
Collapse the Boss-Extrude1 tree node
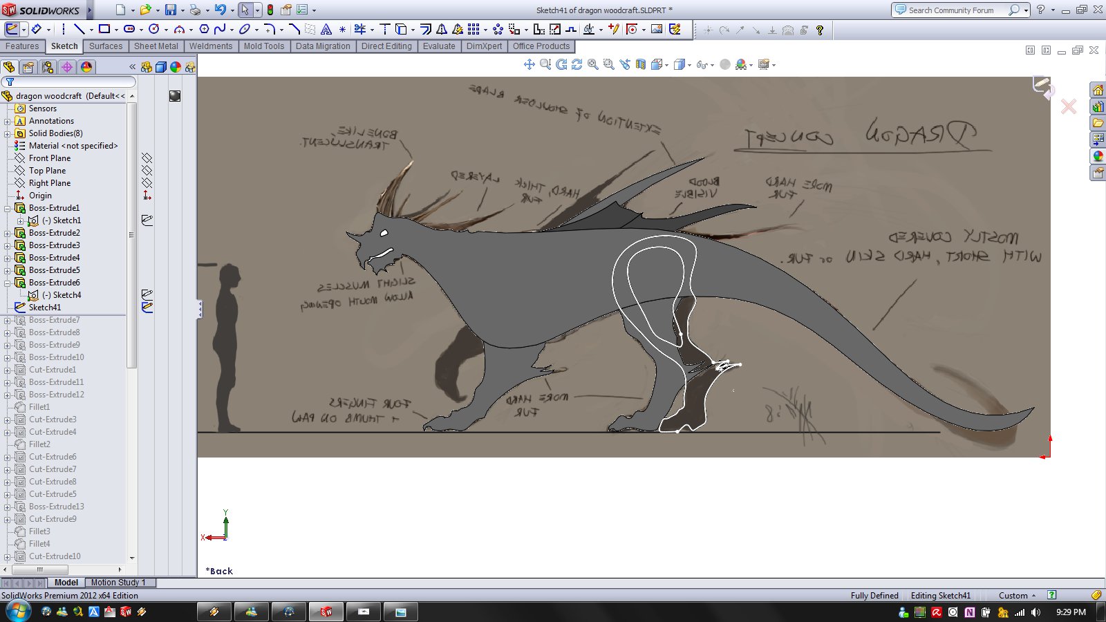tap(8, 208)
